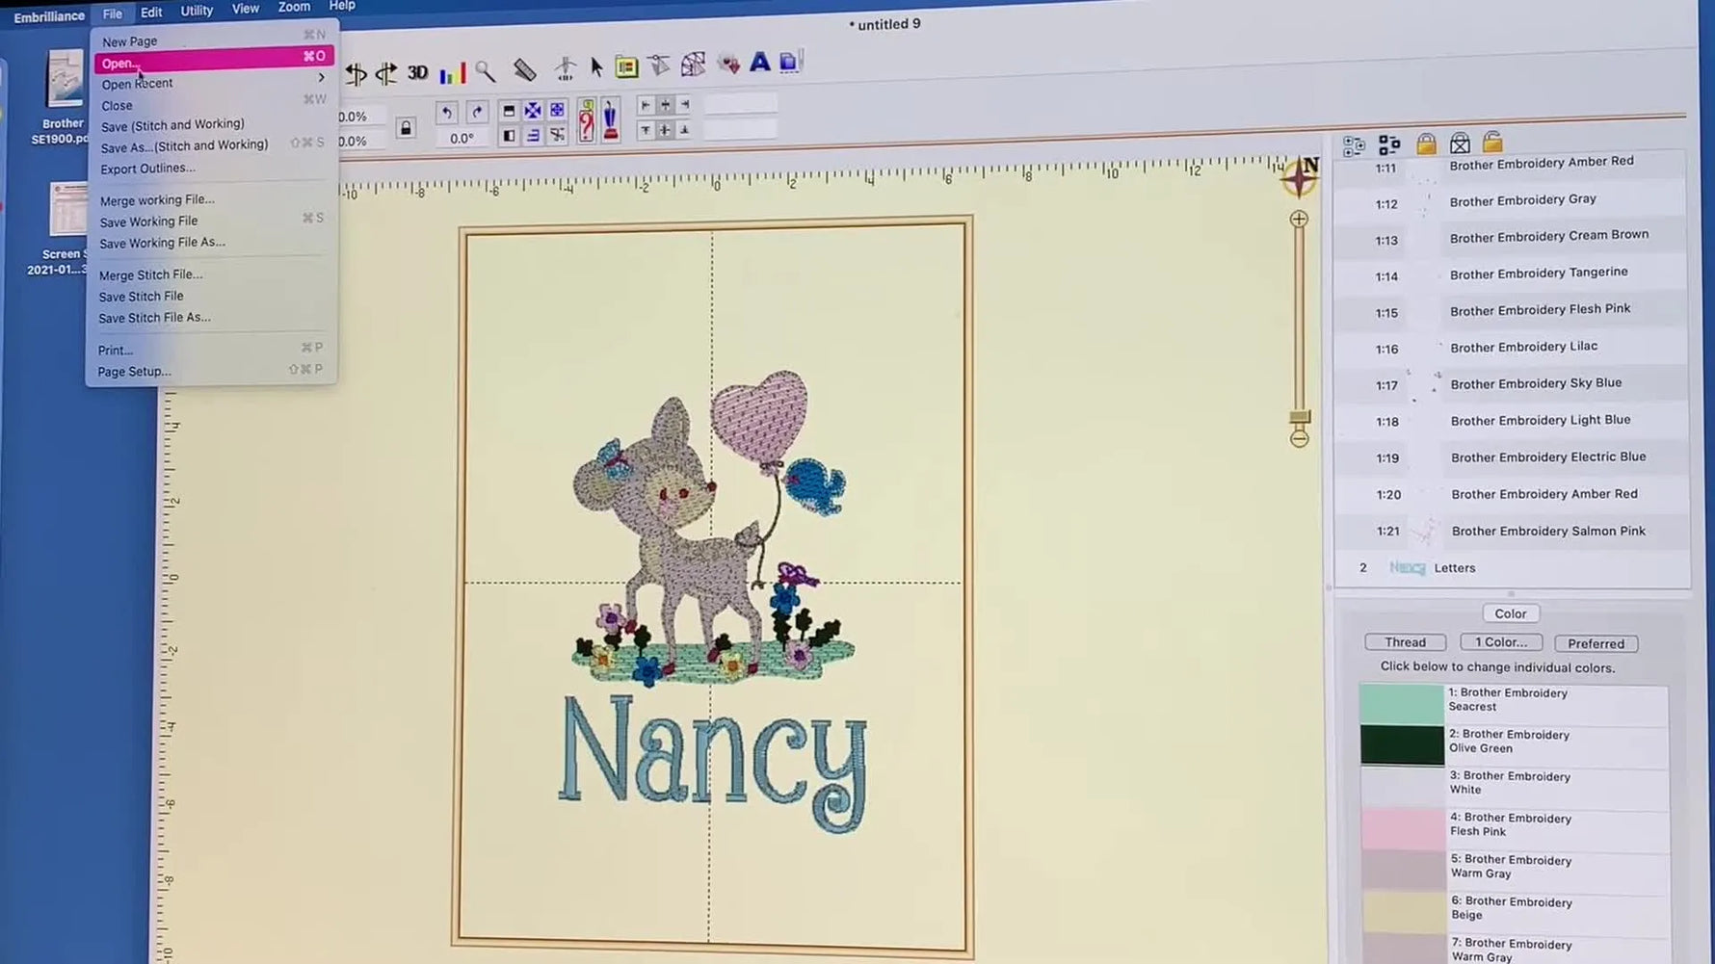This screenshot has height=964, width=1715.
Task: Toggle the aspect ratio lock button
Action: pos(406,128)
